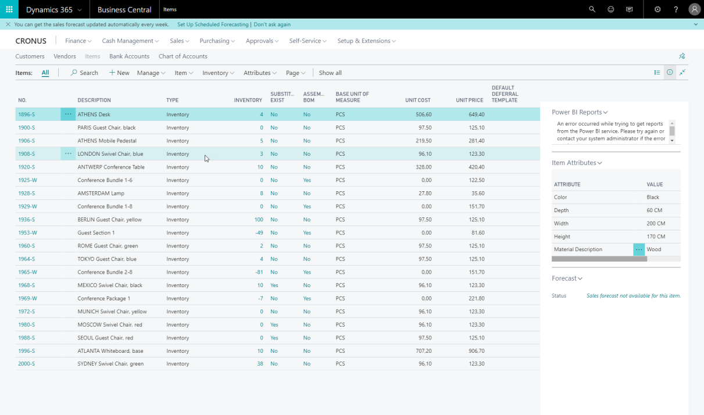Screen dimensions: 704x415
Task: Go to Chart of Accounts
Action: 183,56
